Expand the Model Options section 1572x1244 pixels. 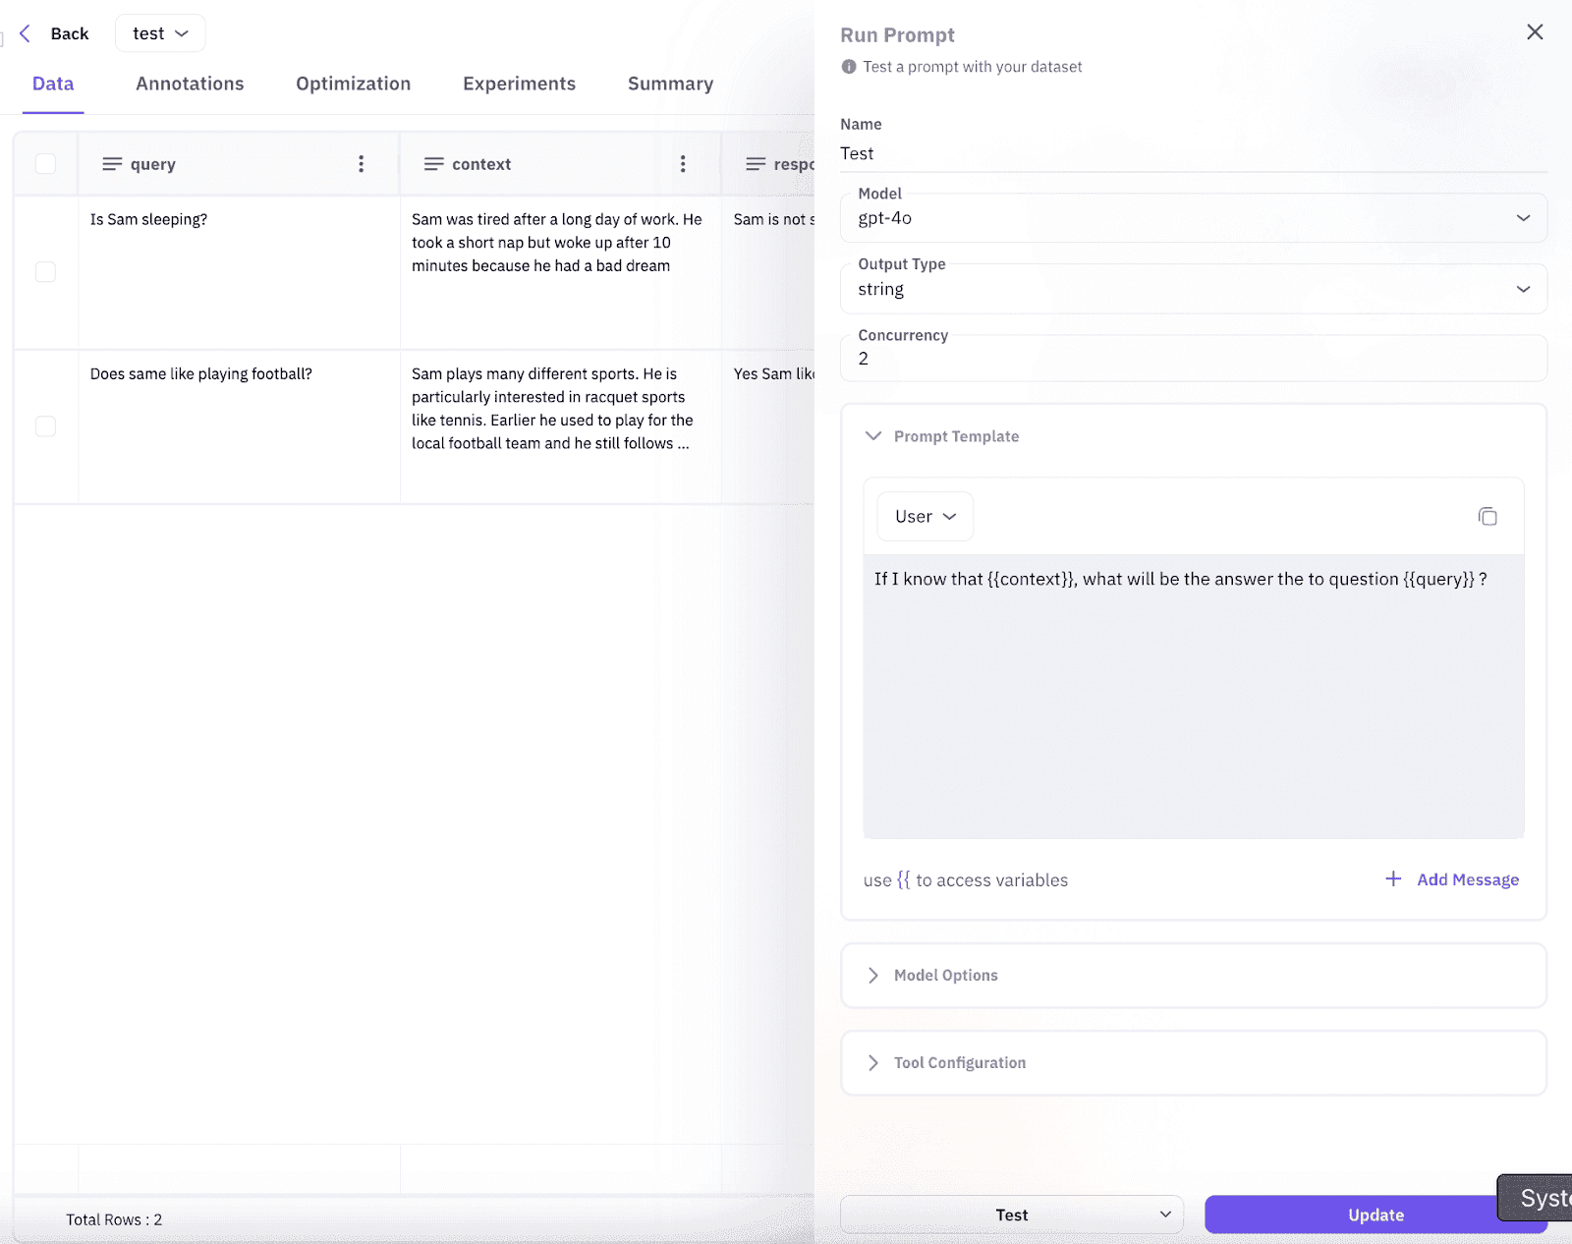click(872, 975)
